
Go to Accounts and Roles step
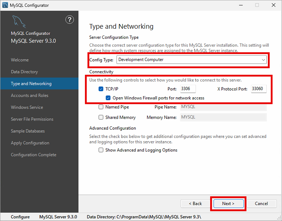[30, 95]
